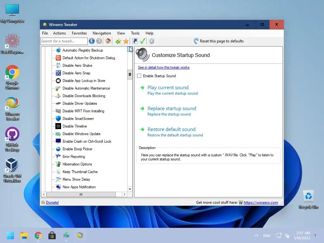
Task: Click the Play current sound heading
Action: coord(168,88)
